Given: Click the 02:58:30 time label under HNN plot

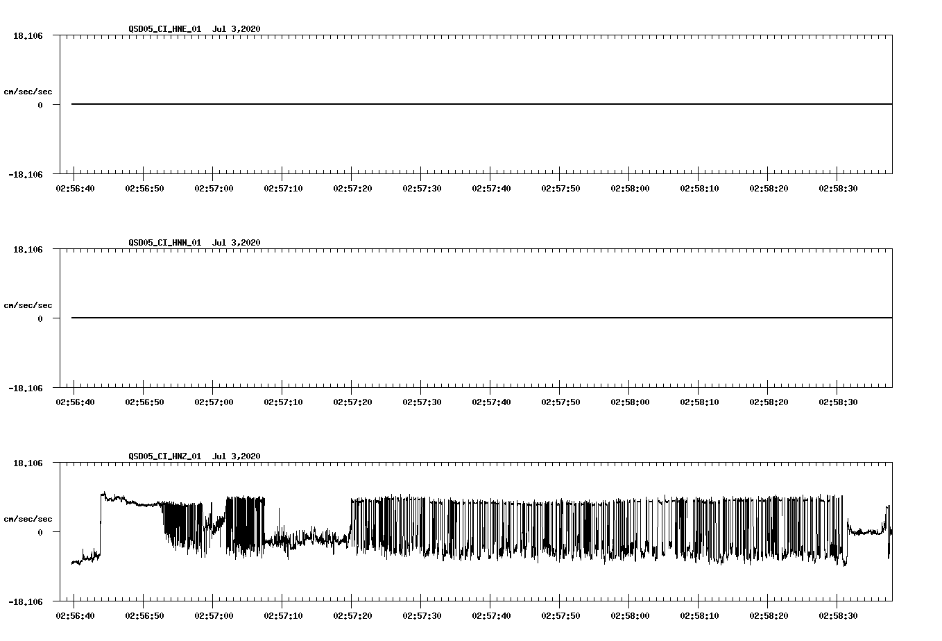Looking at the screenshot, I should coord(838,402).
